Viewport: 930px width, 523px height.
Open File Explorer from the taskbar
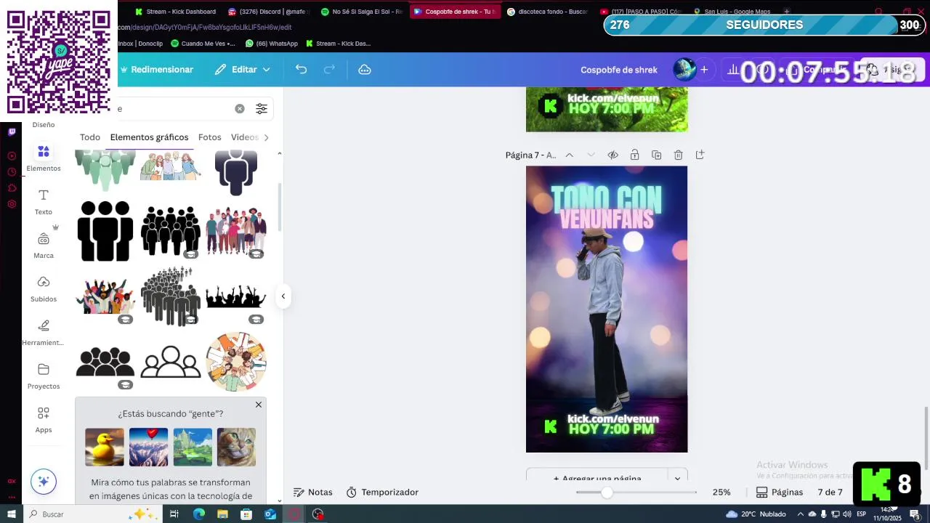point(222,514)
